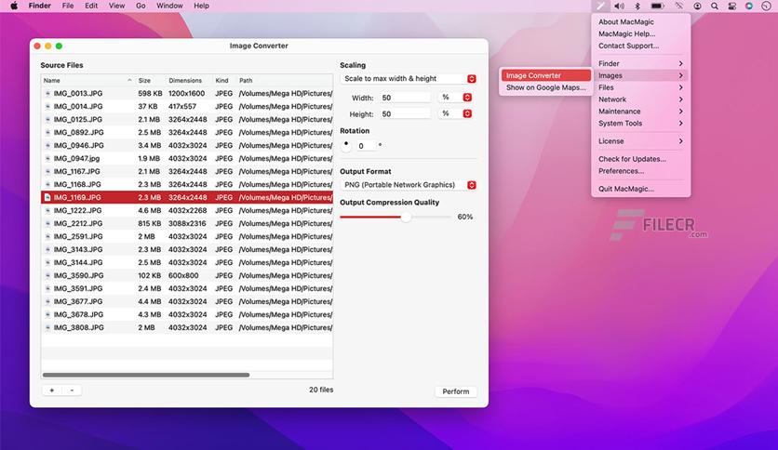
Task: Open the File menu in the menu bar
Action: 68,6
